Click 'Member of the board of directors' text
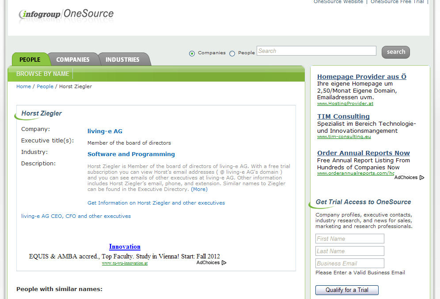Image resolution: width=440 pixels, height=299 pixels. pos(129,143)
